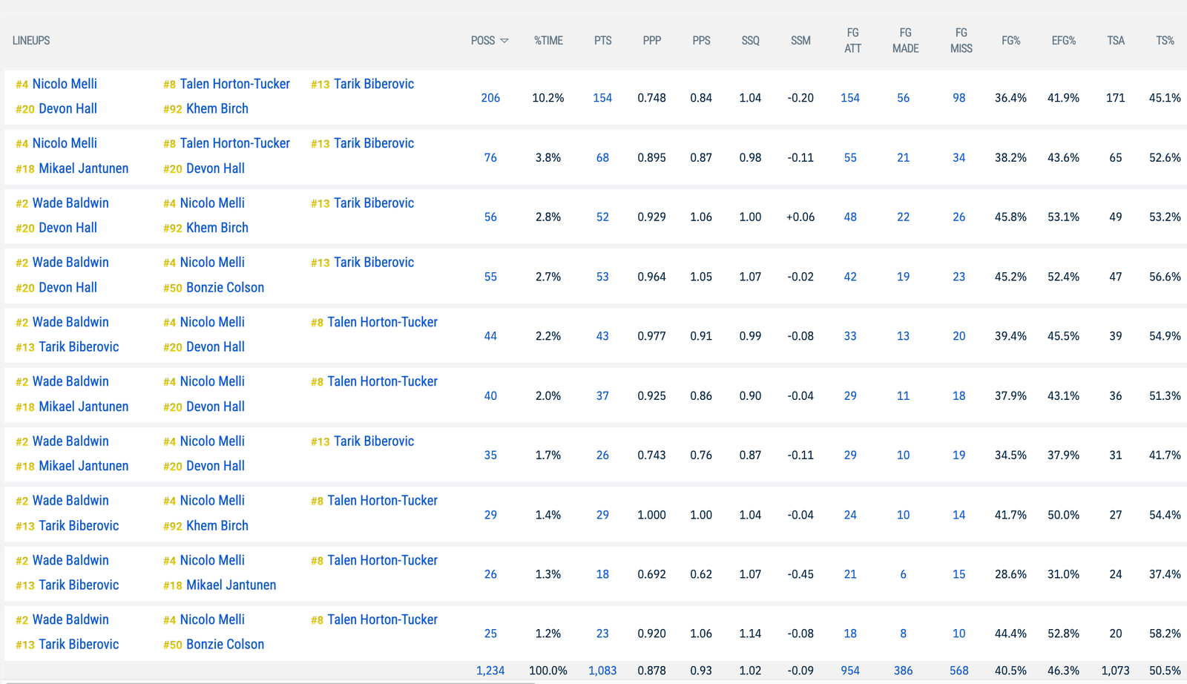Select the 1.14 SSQ value
The height and width of the screenshot is (684, 1187).
point(750,634)
